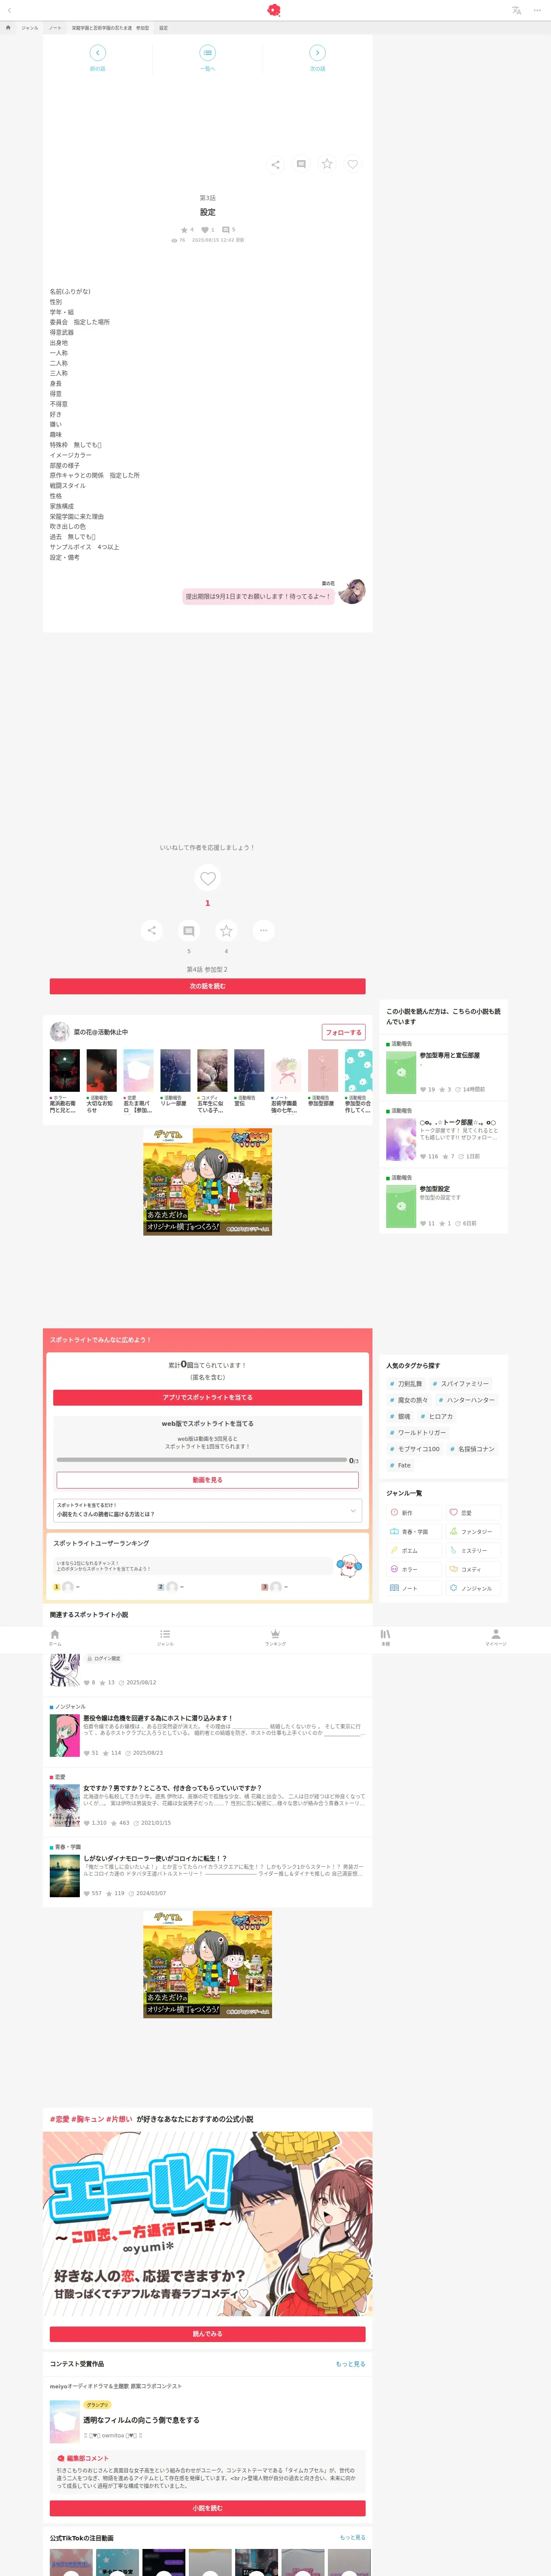Click もっと見る beside コンテスト受賞作品
Screen dimensions: 551x2576
pos(350,2364)
